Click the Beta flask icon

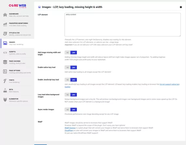click(5, 90)
